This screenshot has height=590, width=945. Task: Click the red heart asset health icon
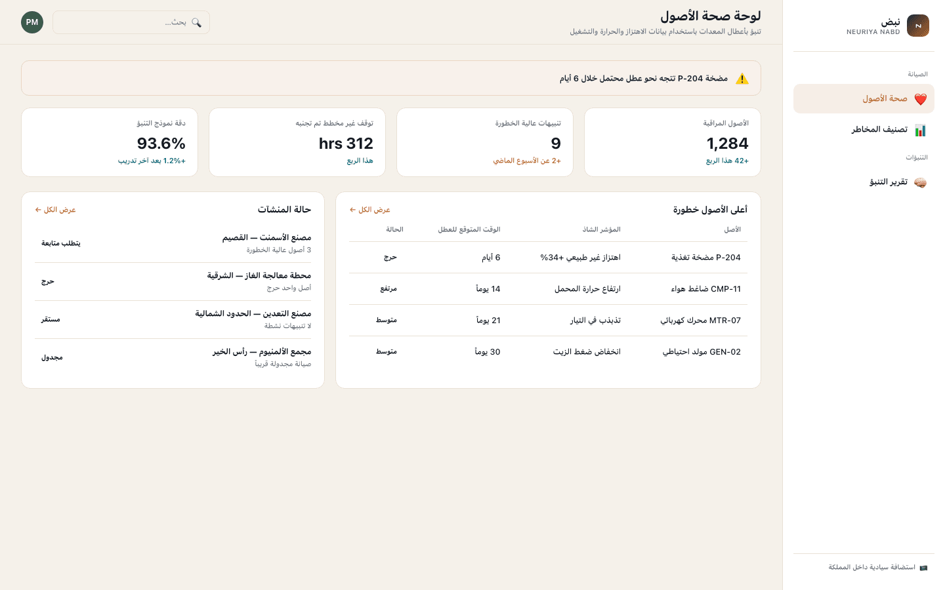click(921, 99)
